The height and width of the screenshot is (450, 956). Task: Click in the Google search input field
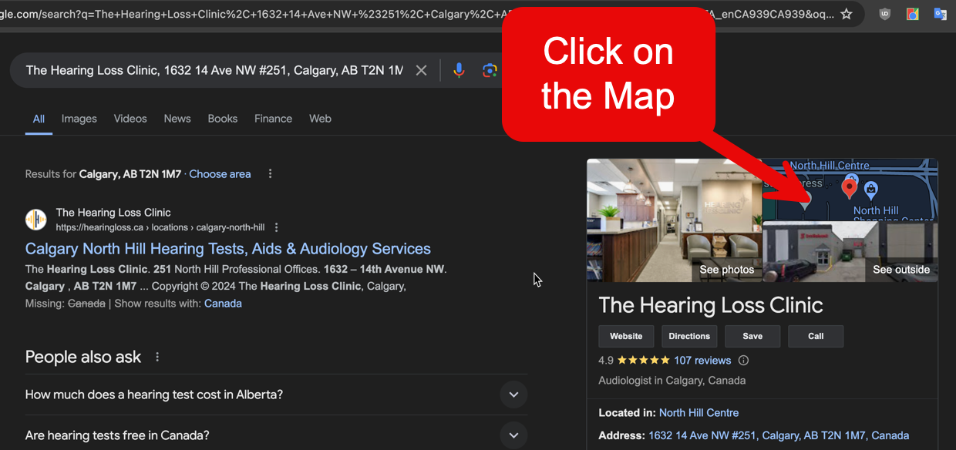point(214,70)
